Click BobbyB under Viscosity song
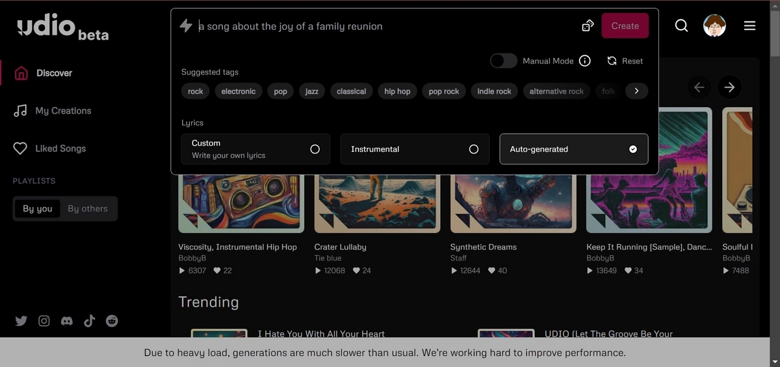The image size is (780, 367). (x=192, y=258)
